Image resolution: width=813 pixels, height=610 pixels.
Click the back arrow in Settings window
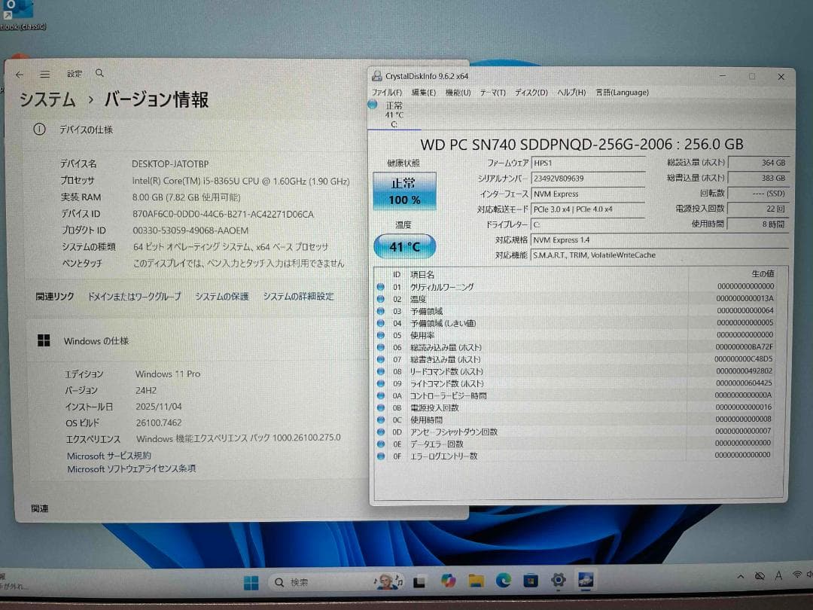click(x=19, y=73)
